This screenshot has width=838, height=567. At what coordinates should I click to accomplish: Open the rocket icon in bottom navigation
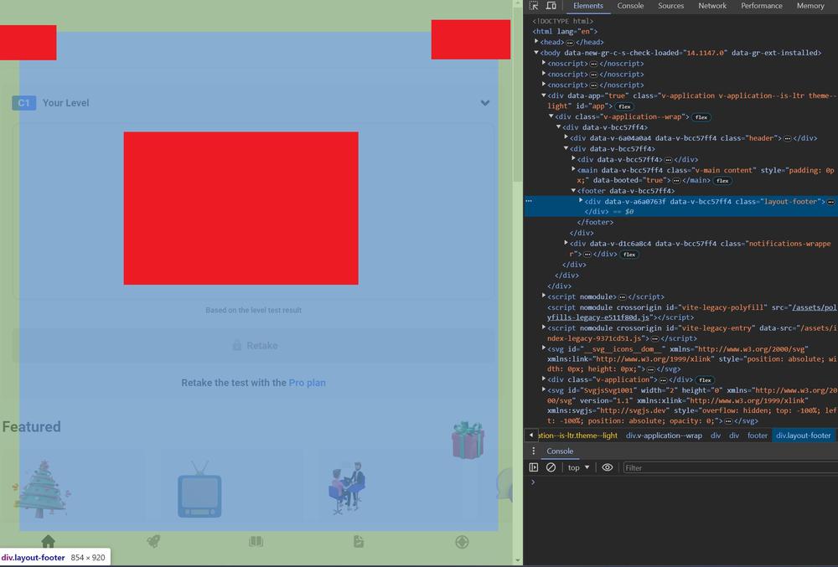coord(153,542)
